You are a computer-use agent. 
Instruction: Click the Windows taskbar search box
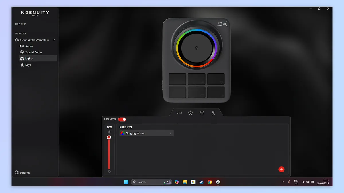click(x=148, y=182)
